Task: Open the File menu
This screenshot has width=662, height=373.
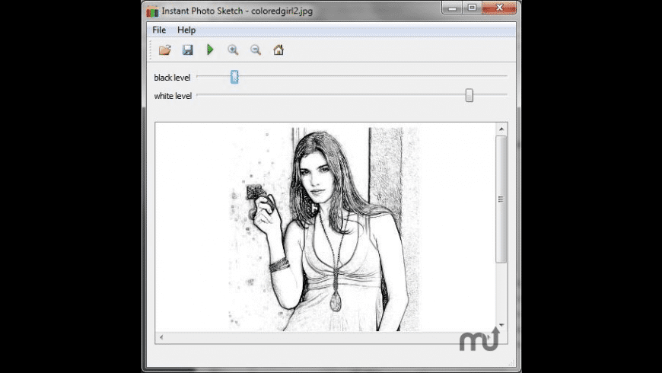Action: click(159, 30)
